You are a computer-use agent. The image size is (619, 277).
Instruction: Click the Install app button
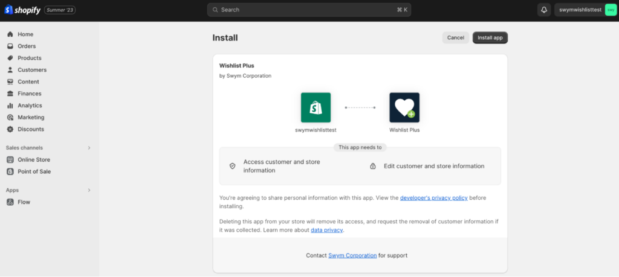[x=490, y=37]
